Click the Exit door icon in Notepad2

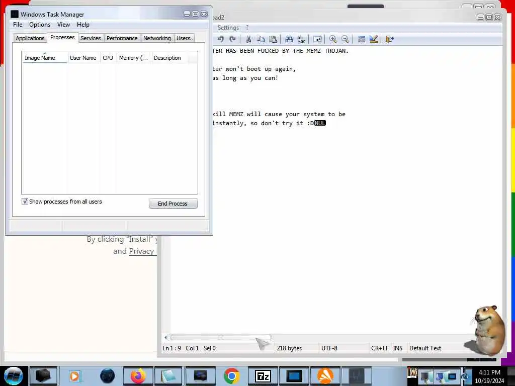[x=390, y=39]
